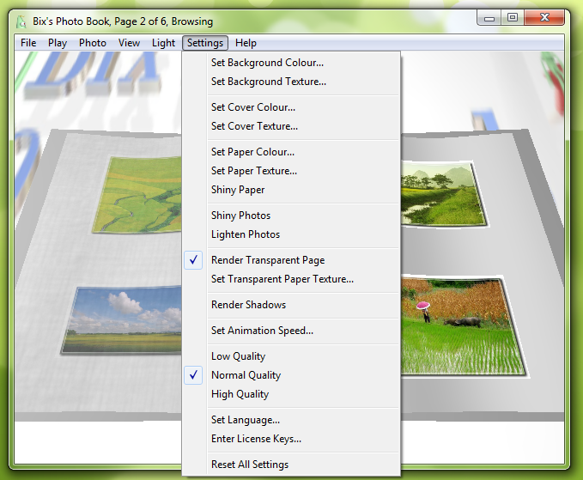Click the misty mountain canal photo

pyautogui.click(x=444, y=193)
